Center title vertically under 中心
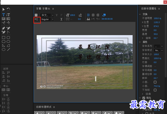This screenshot has width=167, height=114. pyautogui.click(x=3, y=90)
